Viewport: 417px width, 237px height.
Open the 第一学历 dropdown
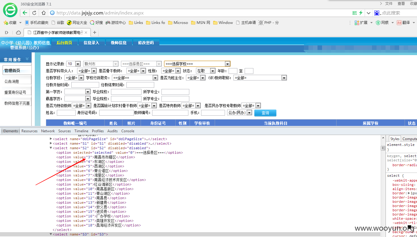pos(77,92)
